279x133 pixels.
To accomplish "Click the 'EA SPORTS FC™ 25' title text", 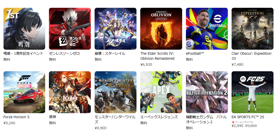I will 248,117.
